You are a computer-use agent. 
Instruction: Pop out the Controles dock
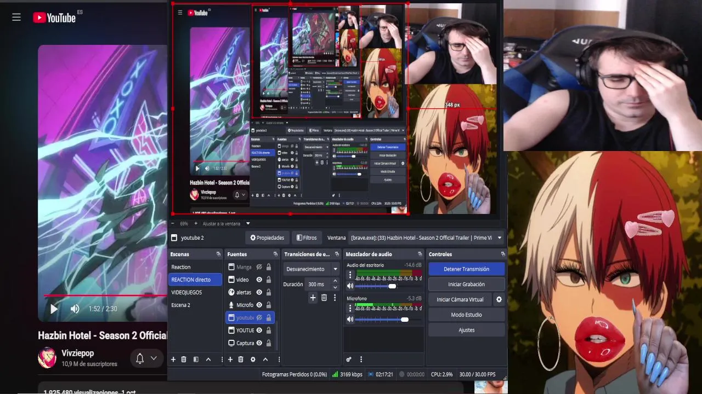tap(503, 254)
